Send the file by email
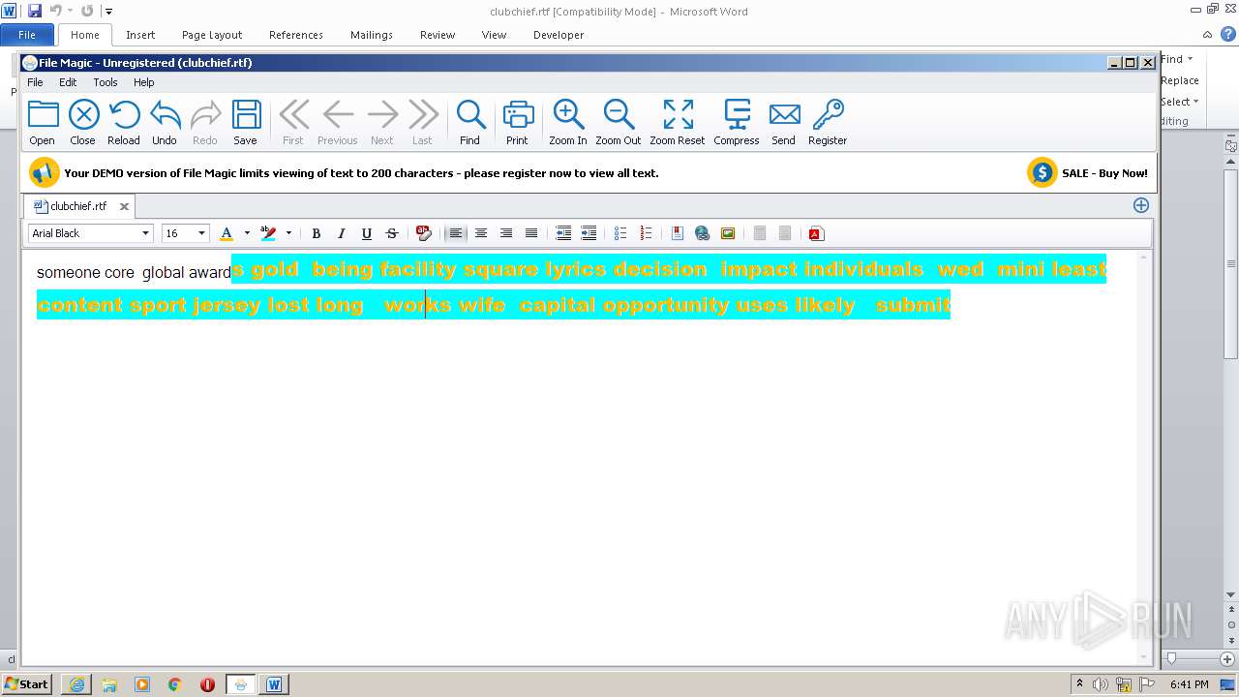 point(784,123)
